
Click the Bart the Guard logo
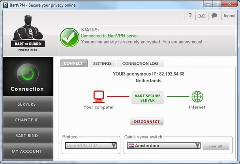pyautogui.click(x=28, y=33)
